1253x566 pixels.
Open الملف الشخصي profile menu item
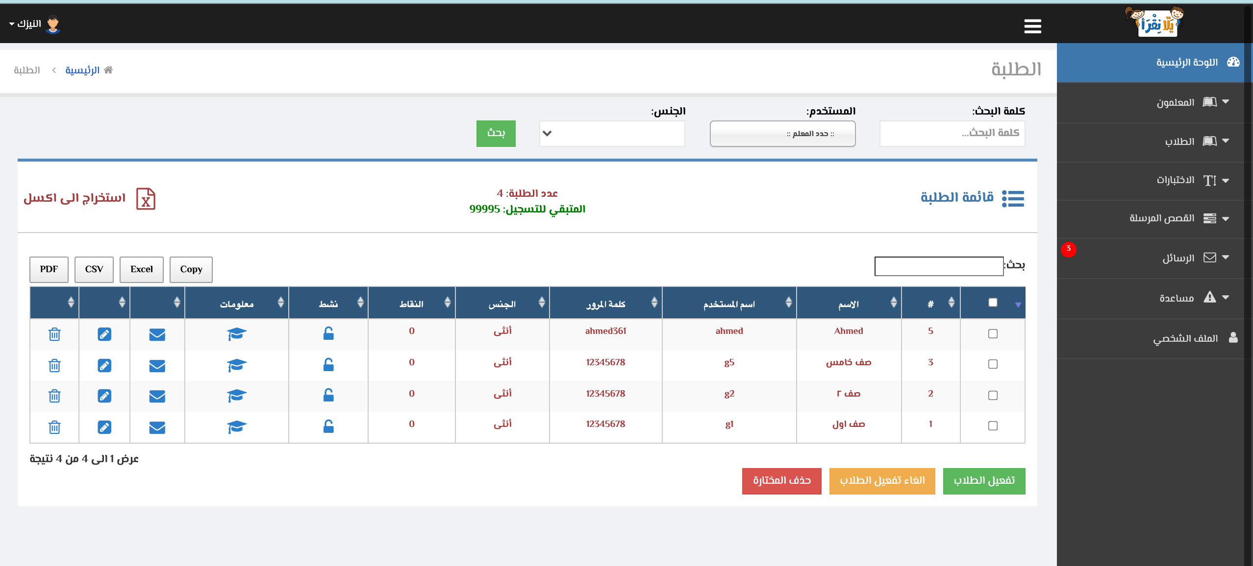tap(1154, 338)
